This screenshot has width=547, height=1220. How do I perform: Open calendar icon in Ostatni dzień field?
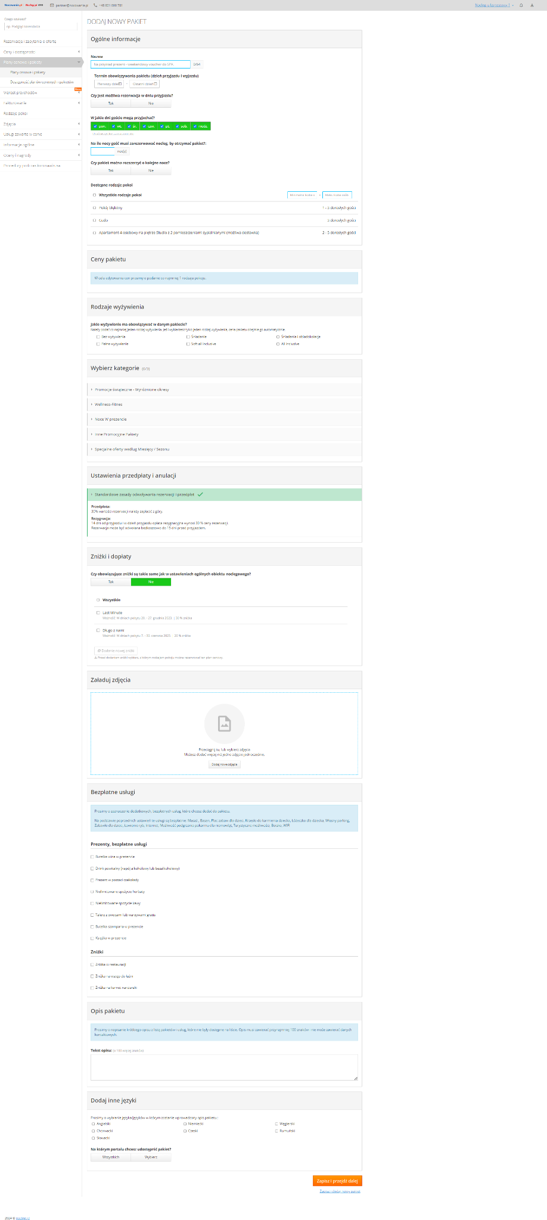click(x=156, y=84)
